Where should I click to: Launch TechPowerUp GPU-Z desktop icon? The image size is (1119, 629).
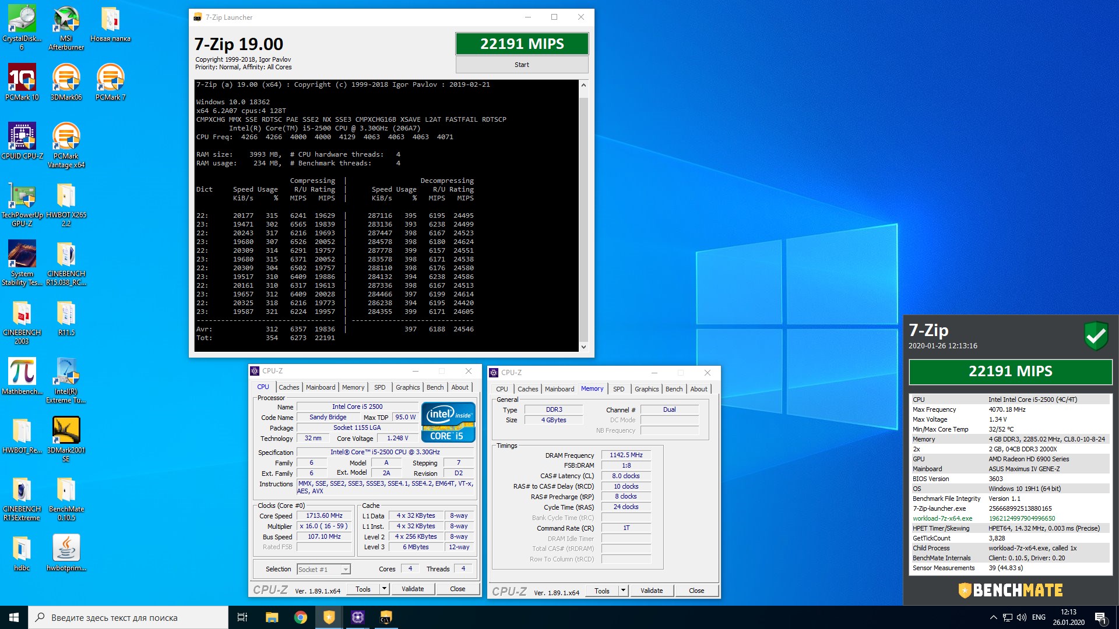click(22, 204)
